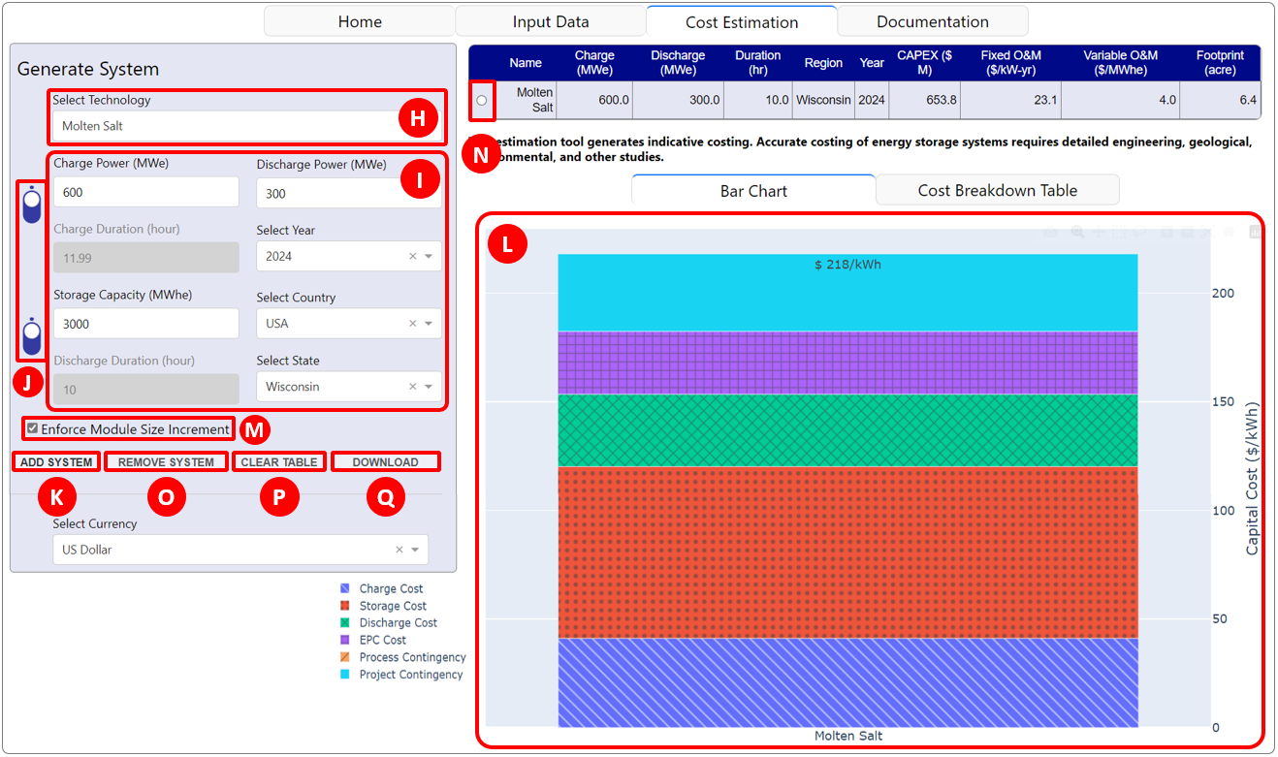This screenshot has height=757, width=1278.
Task: Clear the Select Currency value with its X
Action: [399, 551]
